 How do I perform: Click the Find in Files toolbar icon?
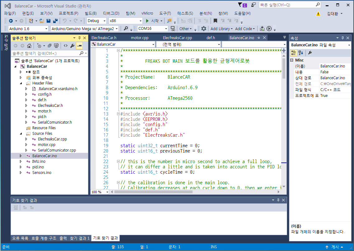point(169,21)
